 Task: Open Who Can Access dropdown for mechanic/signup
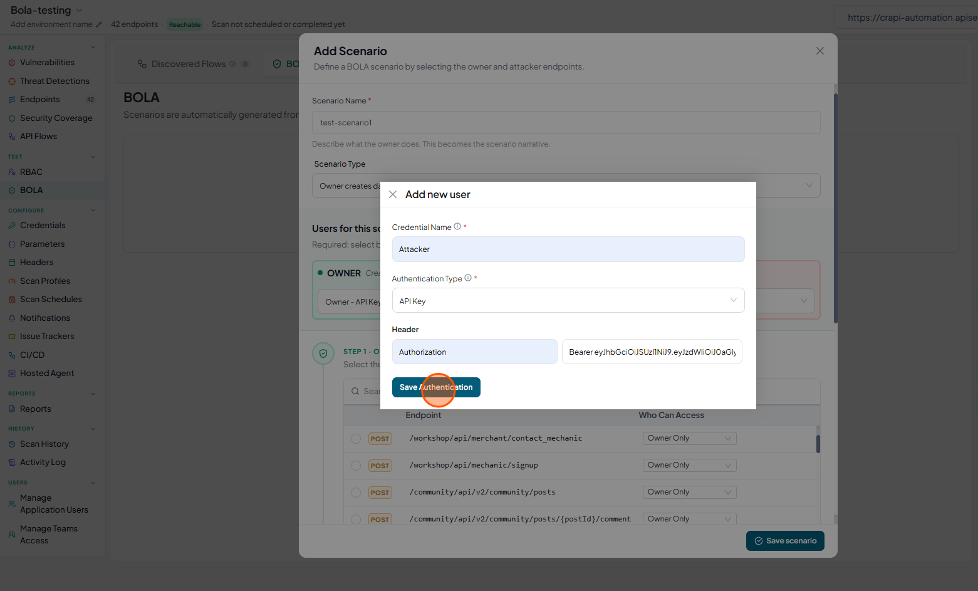pyautogui.click(x=689, y=466)
